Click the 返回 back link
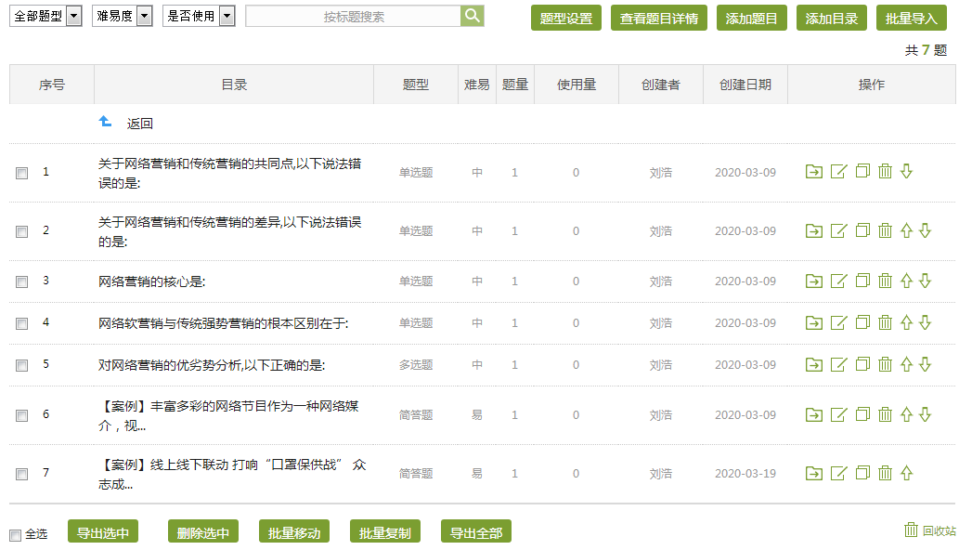Screen dimensions: 959x550 pos(139,123)
